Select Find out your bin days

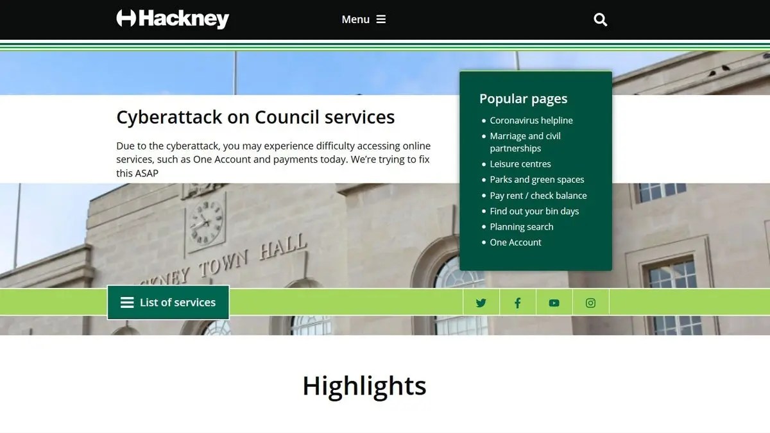(x=535, y=211)
